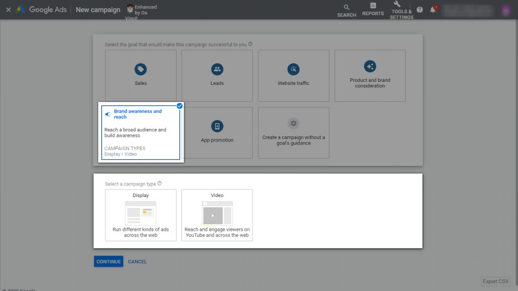Click the Leads people icon

coord(217,69)
